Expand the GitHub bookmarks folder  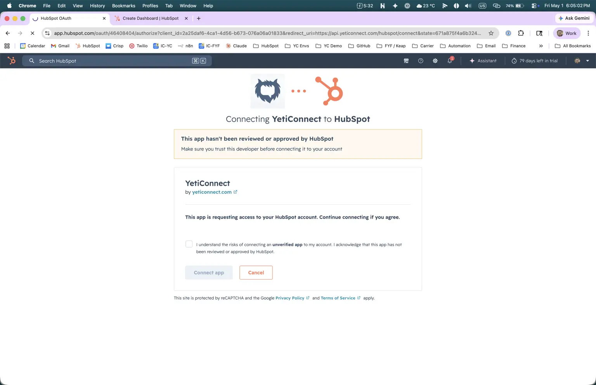pyautogui.click(x=359, y=46)
